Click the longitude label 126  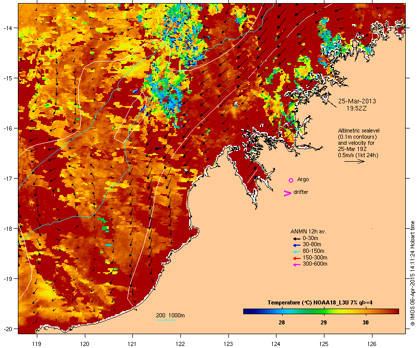tap(372, 344)
